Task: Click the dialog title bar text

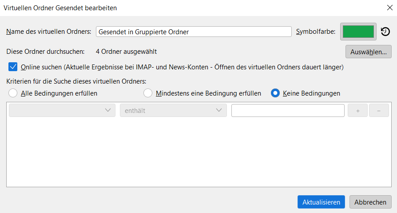Action: 60,8
